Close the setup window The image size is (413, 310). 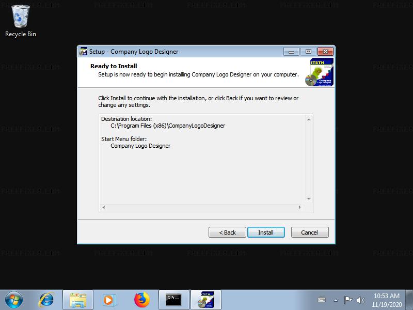pyautogui.click(x=325, y=51)
